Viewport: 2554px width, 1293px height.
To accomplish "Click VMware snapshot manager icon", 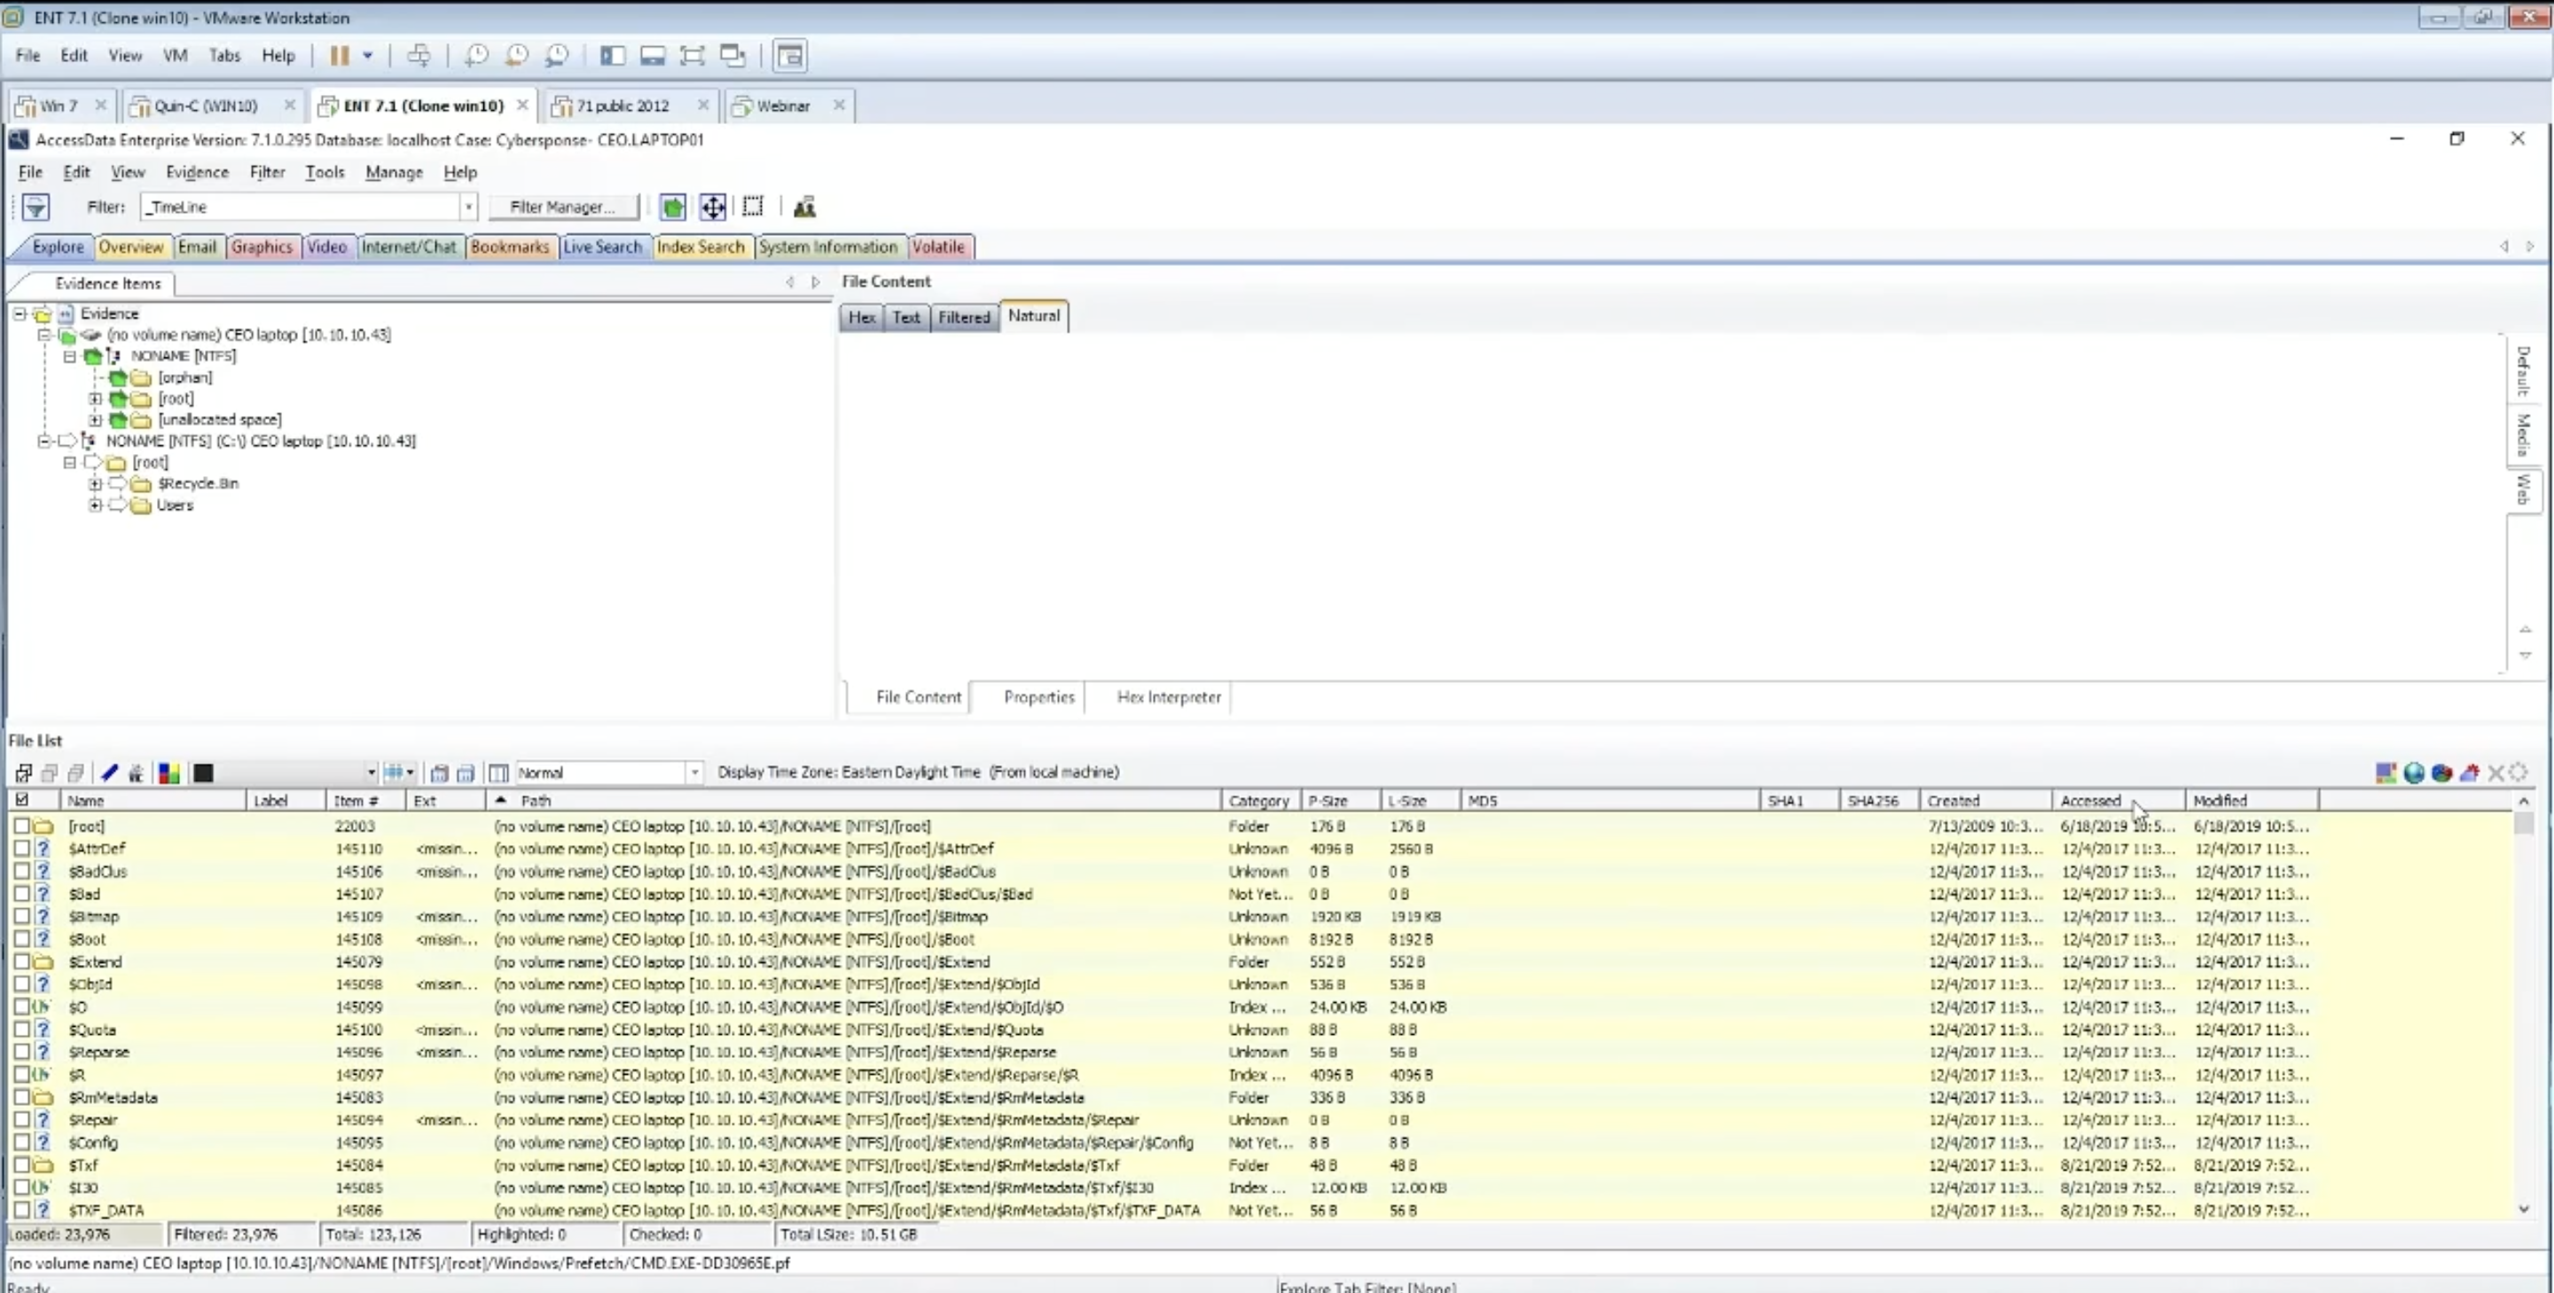I will coord(557,56).
